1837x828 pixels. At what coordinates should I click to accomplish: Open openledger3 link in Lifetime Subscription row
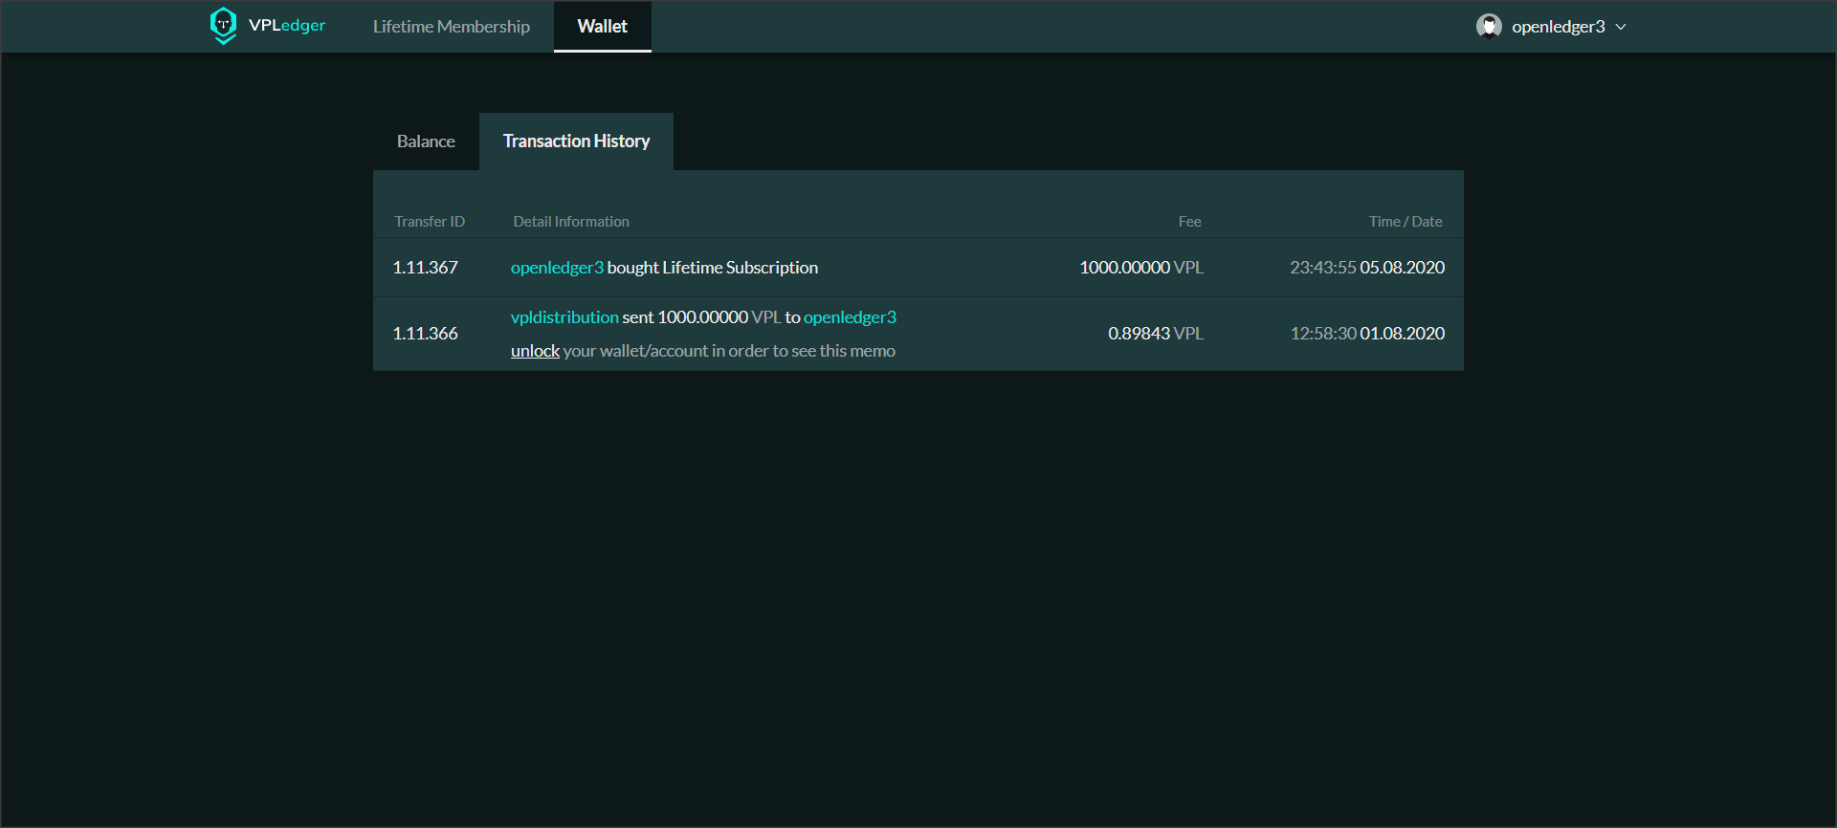click(557, 268)
